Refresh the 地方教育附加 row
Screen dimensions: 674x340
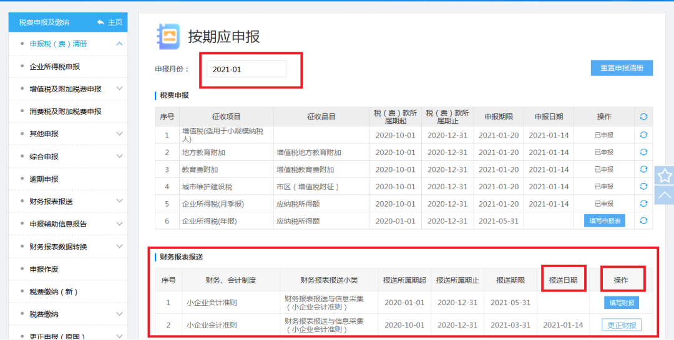(643, 152)
